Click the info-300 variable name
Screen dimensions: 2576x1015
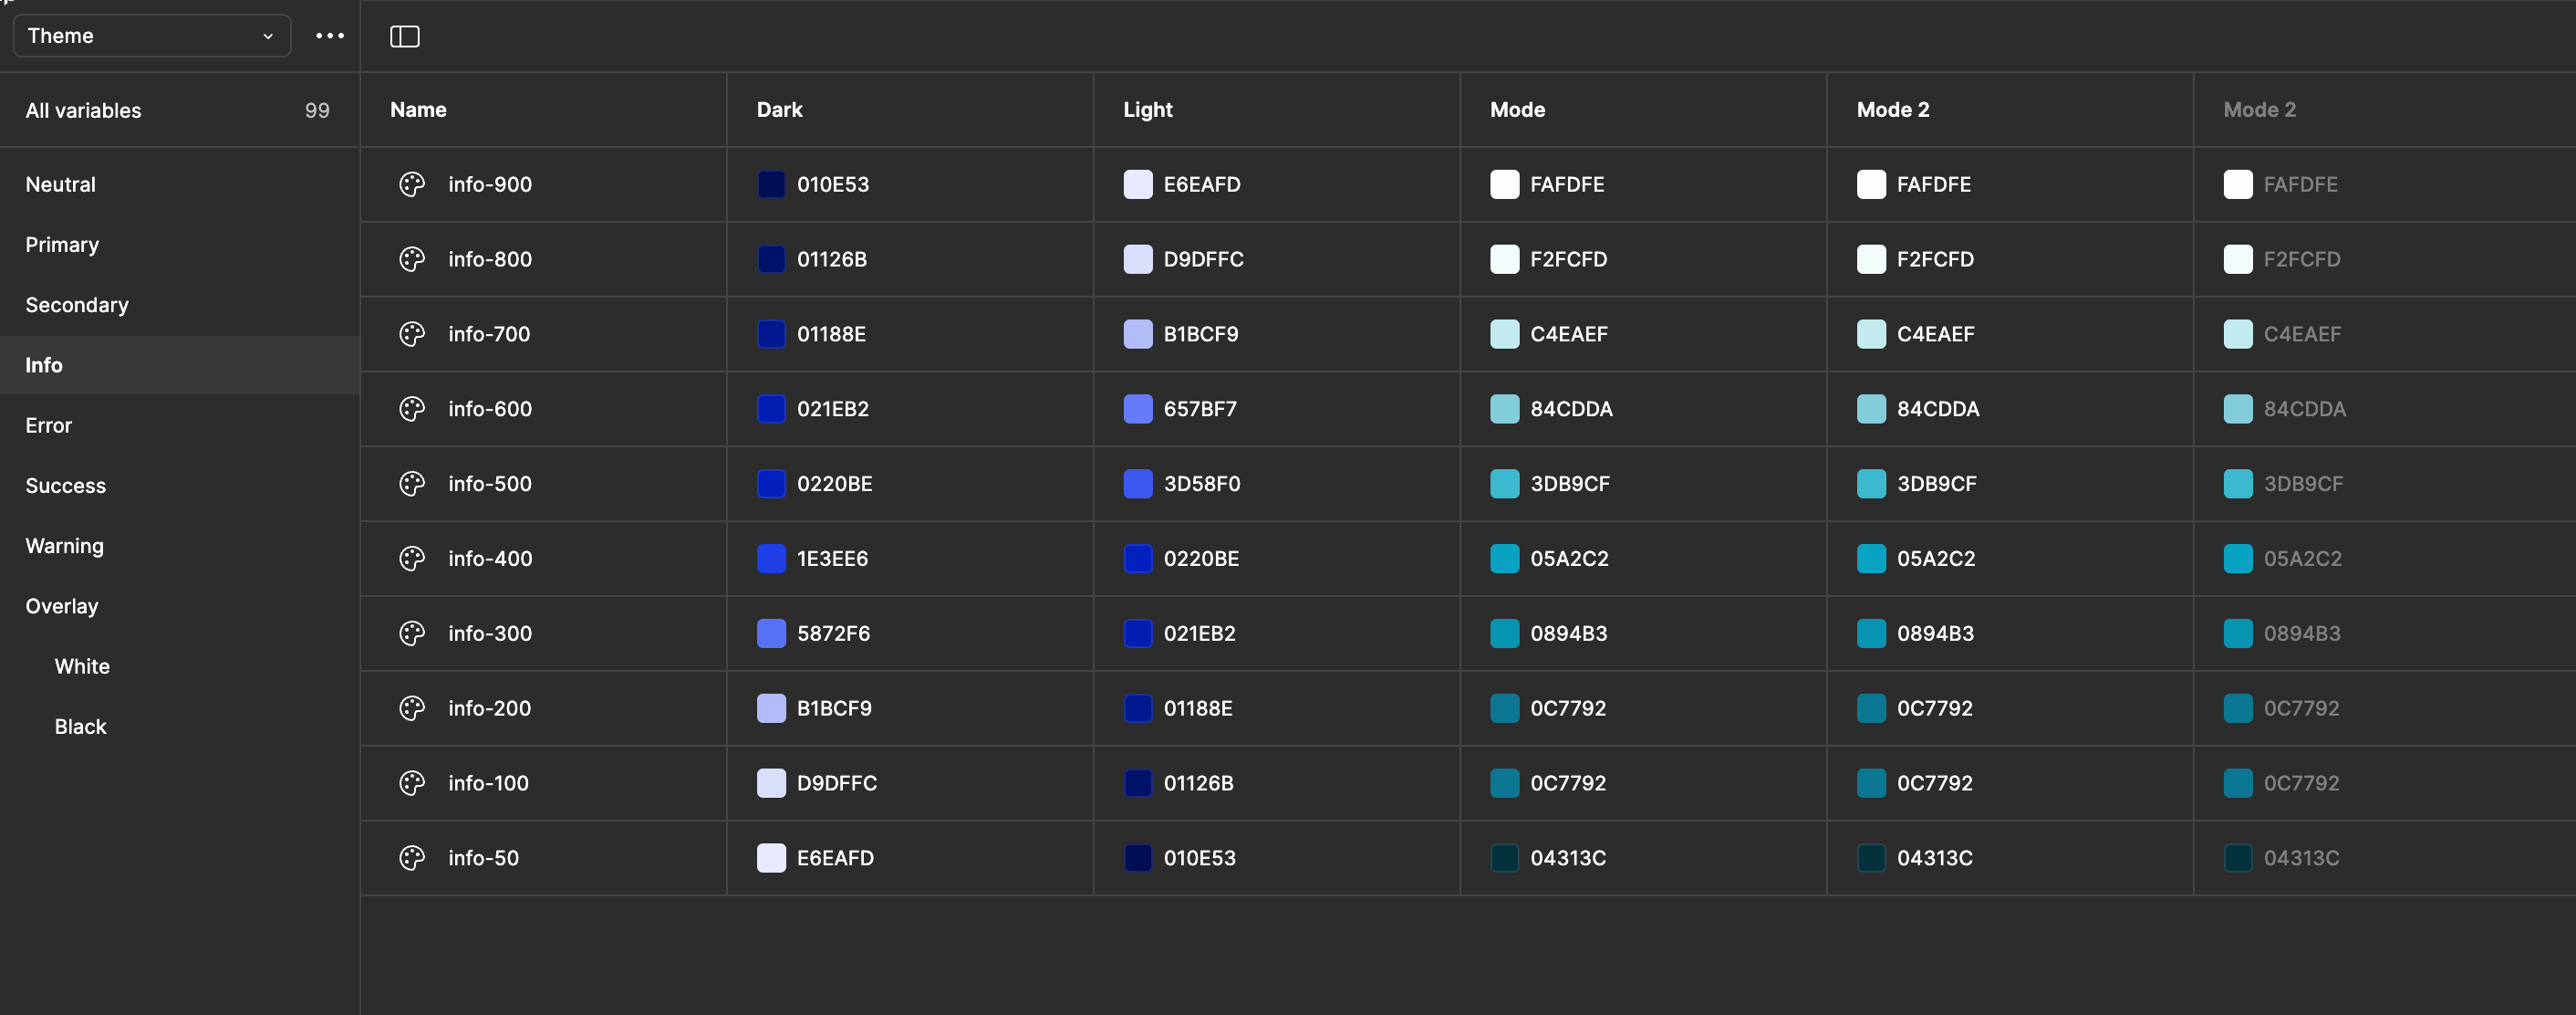click(x=490, y=633)
